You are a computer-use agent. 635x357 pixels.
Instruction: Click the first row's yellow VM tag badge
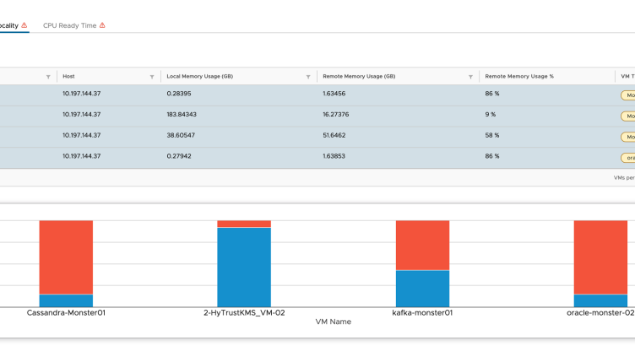pyautogui.click(x=628, y=95)
